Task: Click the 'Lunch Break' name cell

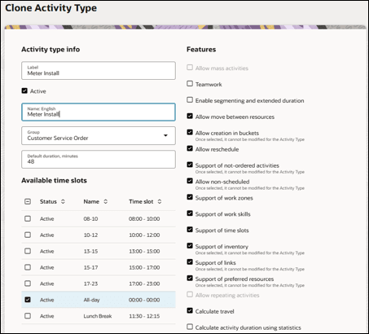Action: click(98, 316)
